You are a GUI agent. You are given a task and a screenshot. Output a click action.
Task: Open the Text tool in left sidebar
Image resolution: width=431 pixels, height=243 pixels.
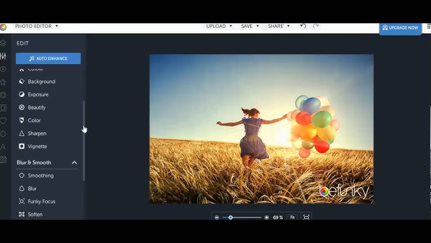(3, 147)
